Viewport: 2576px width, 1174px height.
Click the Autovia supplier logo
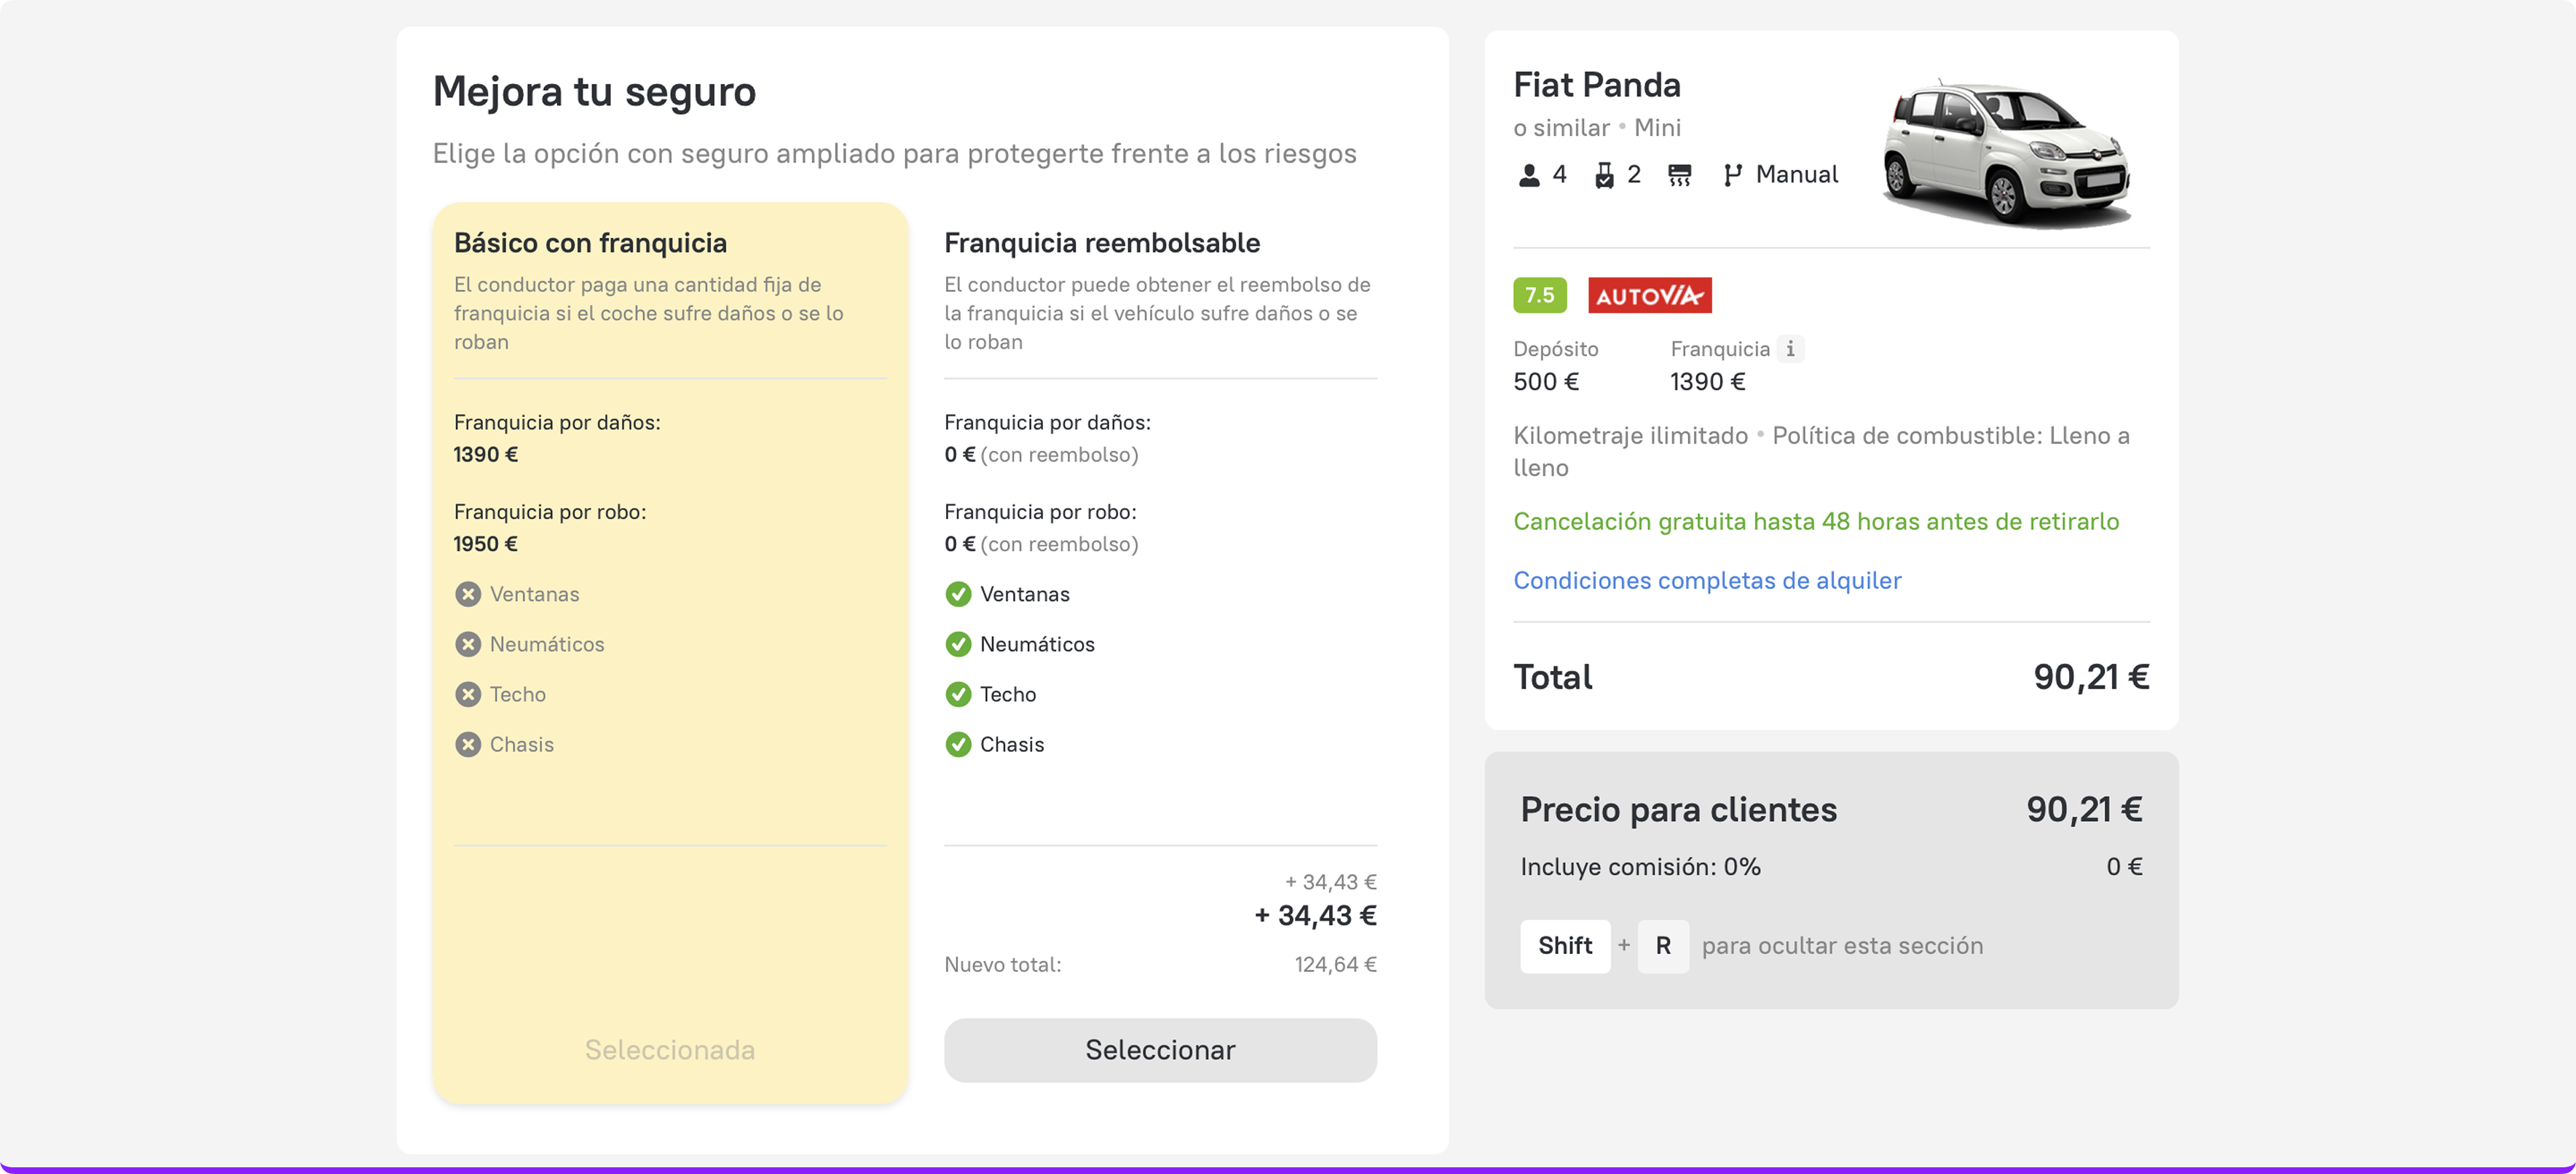click(x=1649, y=295)
